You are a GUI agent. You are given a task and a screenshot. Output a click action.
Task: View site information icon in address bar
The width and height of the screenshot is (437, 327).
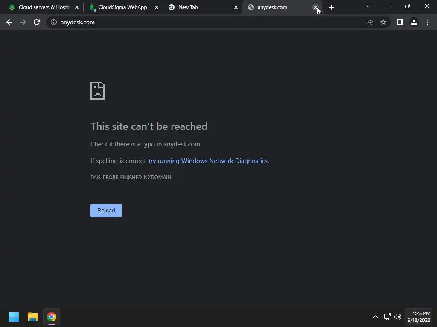(x=54, y=22)
